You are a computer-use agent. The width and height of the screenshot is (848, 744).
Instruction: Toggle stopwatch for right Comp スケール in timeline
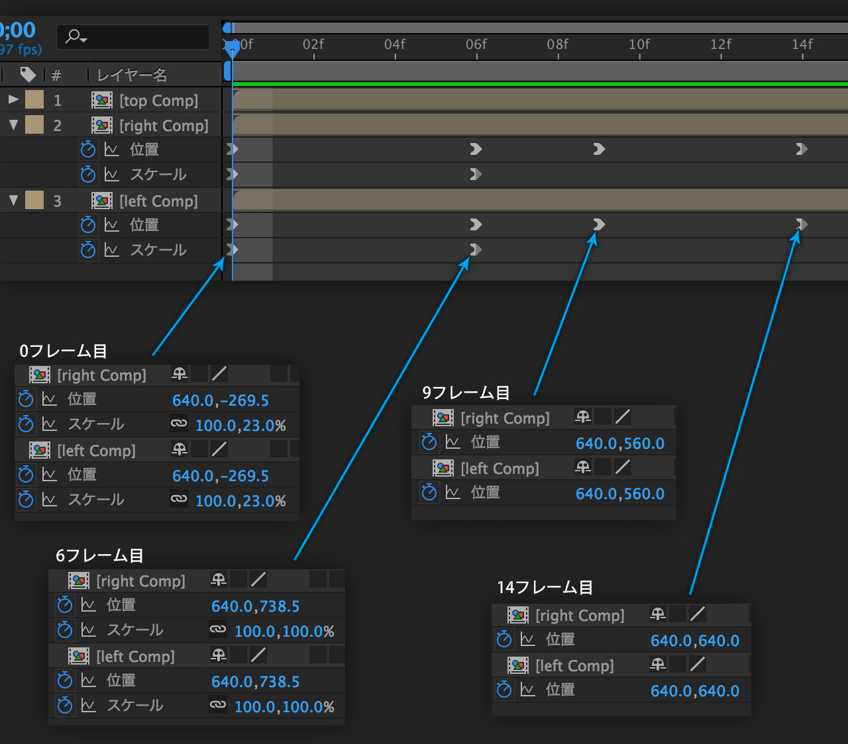click(87, 175)
